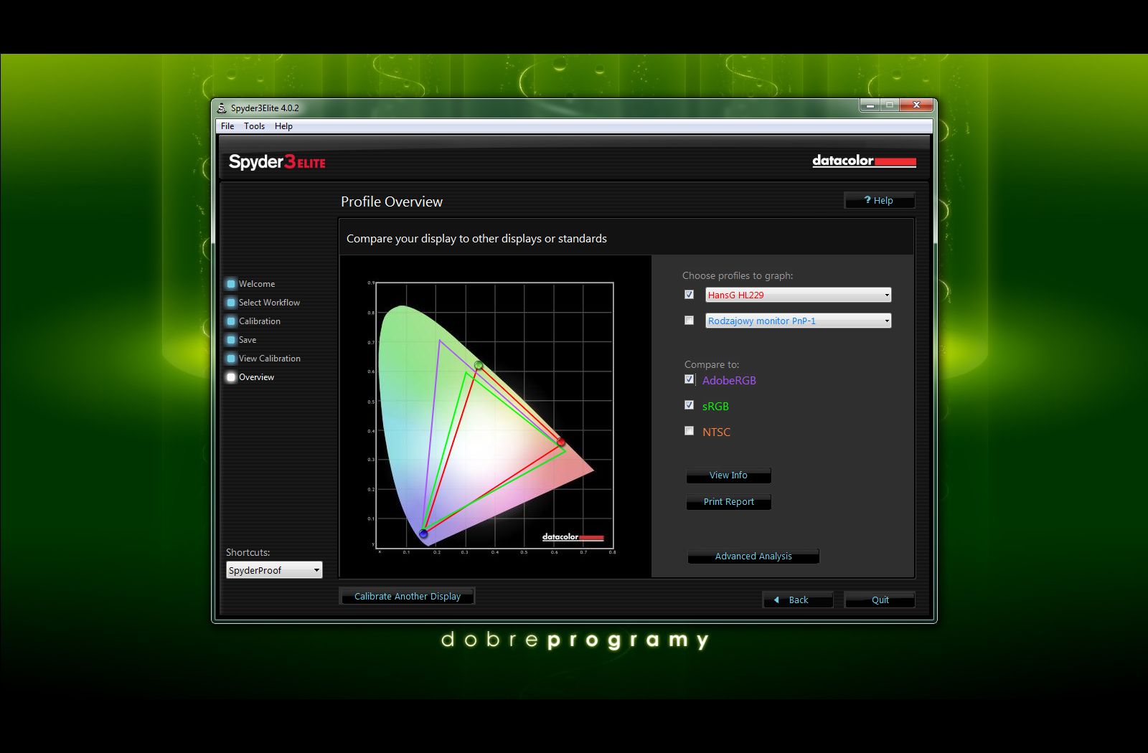Viewport: 1148px width, 753px height.
Task: Open the File menu
Action: pyautogui.click(x=227, y=126)
